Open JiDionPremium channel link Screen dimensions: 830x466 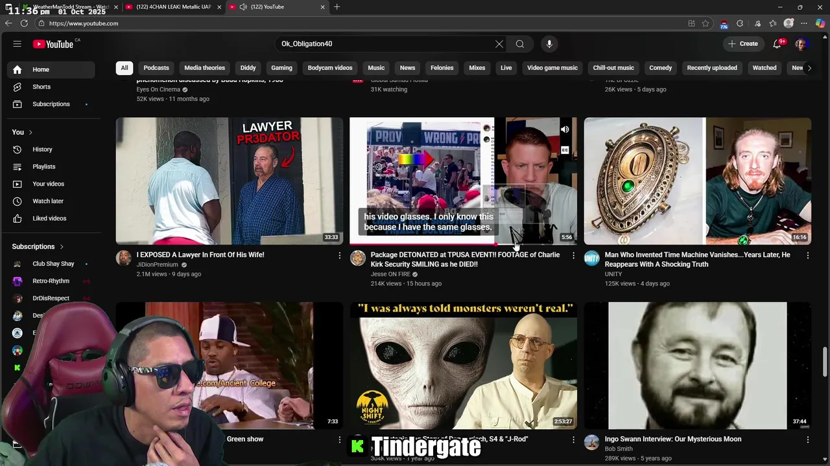157,265
